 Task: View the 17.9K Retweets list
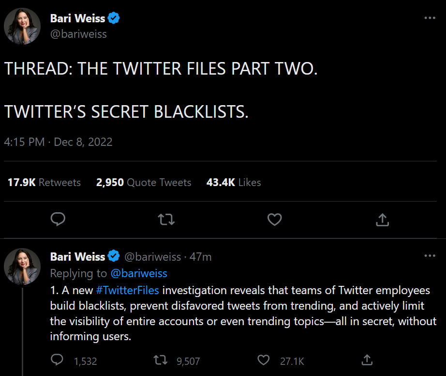click(44, 183)
